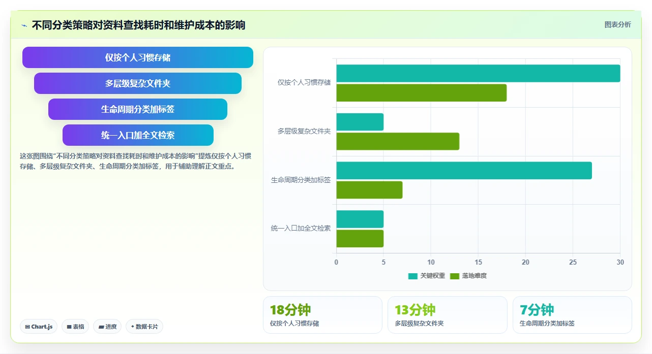This screenshot has width=652, height=354.
Task: Click the teal bar for 仅按个人习惯存储
Action: (478, 73)
